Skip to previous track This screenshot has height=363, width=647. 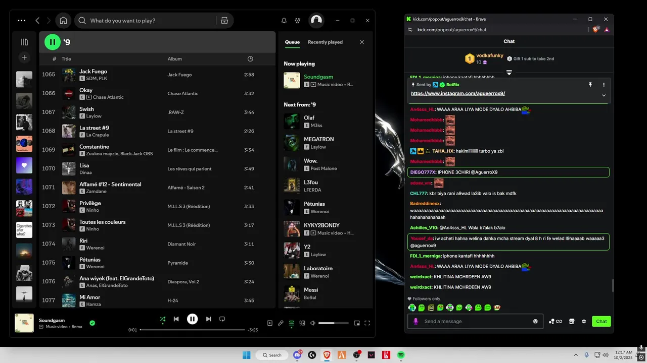pos(176,319)
